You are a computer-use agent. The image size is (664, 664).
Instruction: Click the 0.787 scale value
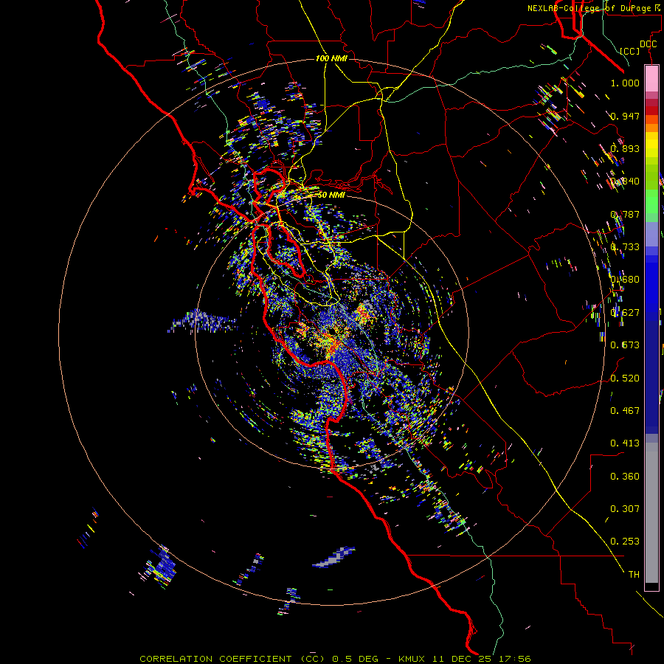pyautogui.click(x=625, y=214)
